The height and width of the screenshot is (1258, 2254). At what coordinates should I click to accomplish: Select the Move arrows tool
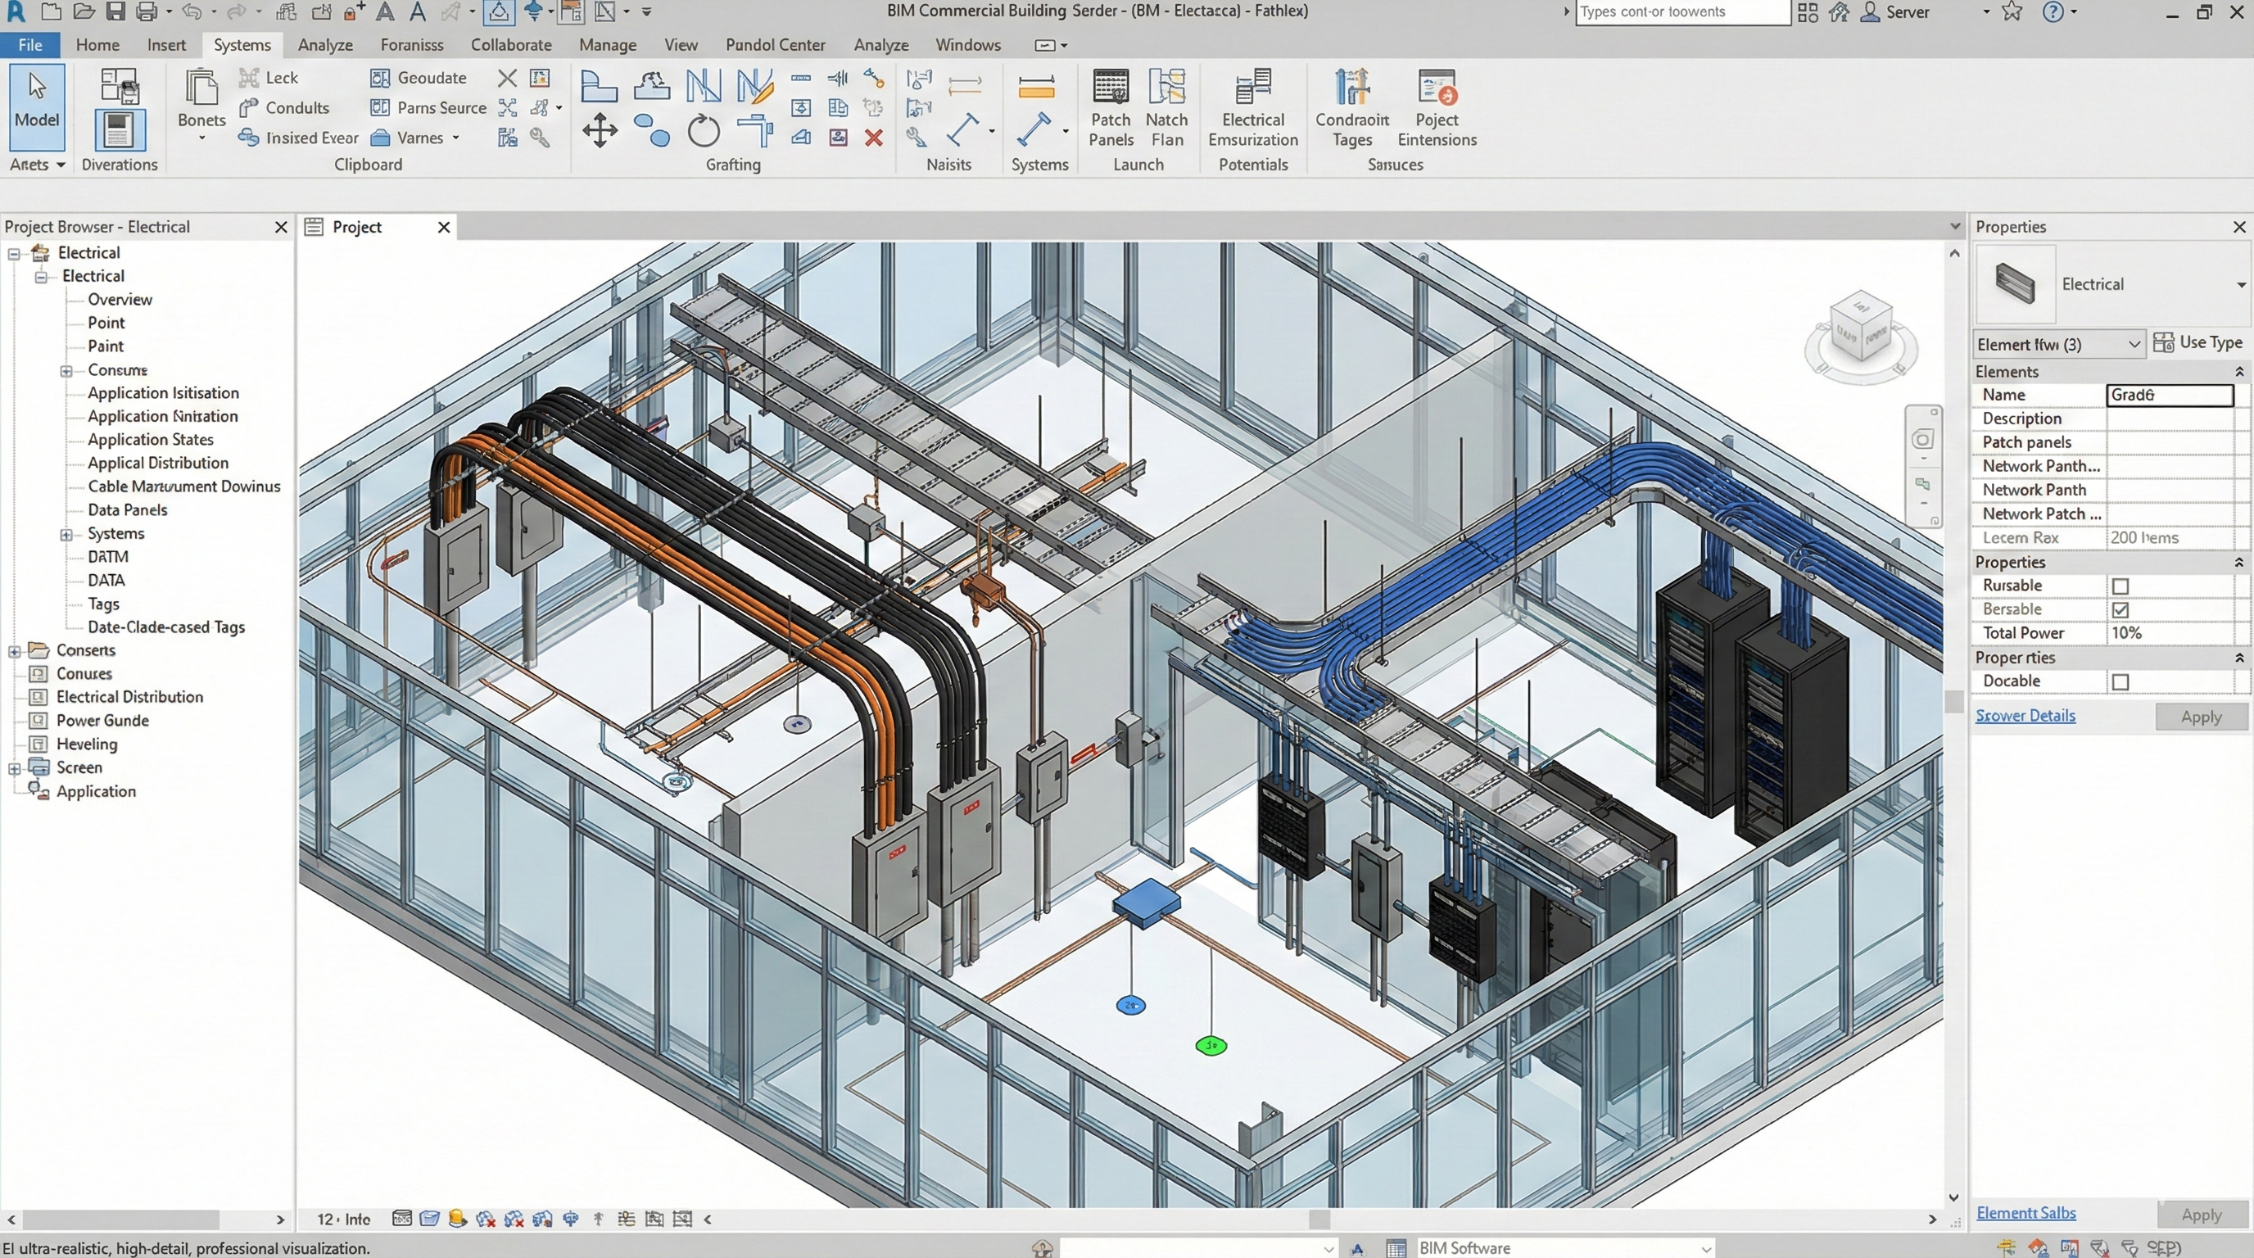(600, 131)
